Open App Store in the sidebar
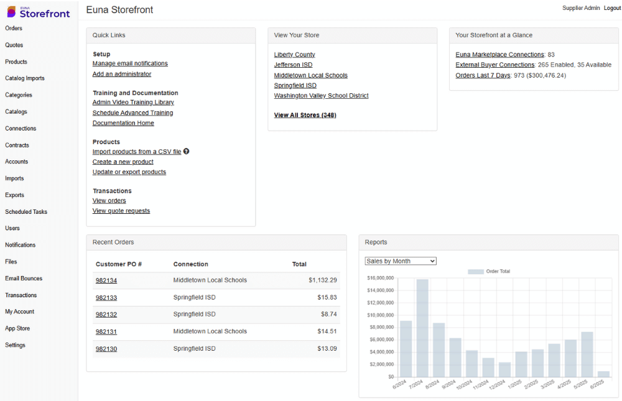The height and width of the screenshot is (401, 622). (17, 328)
